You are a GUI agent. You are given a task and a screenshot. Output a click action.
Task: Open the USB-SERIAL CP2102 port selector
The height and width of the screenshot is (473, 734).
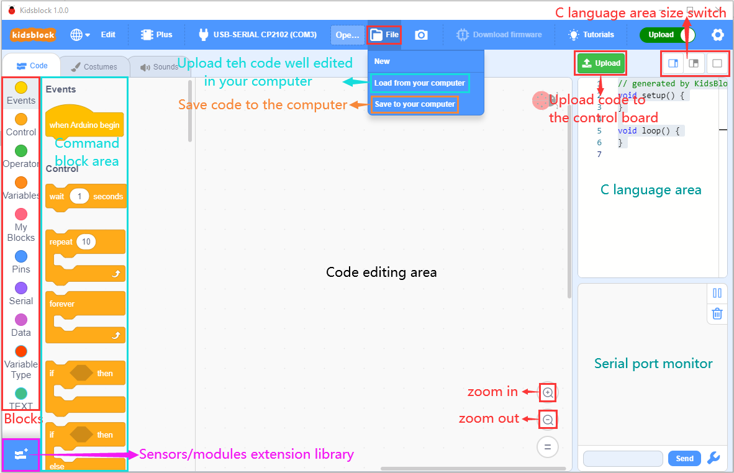pyautogui.click(x=257, y=35)
